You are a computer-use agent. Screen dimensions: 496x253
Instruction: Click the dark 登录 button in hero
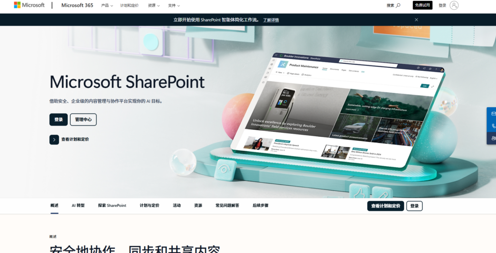59,120
